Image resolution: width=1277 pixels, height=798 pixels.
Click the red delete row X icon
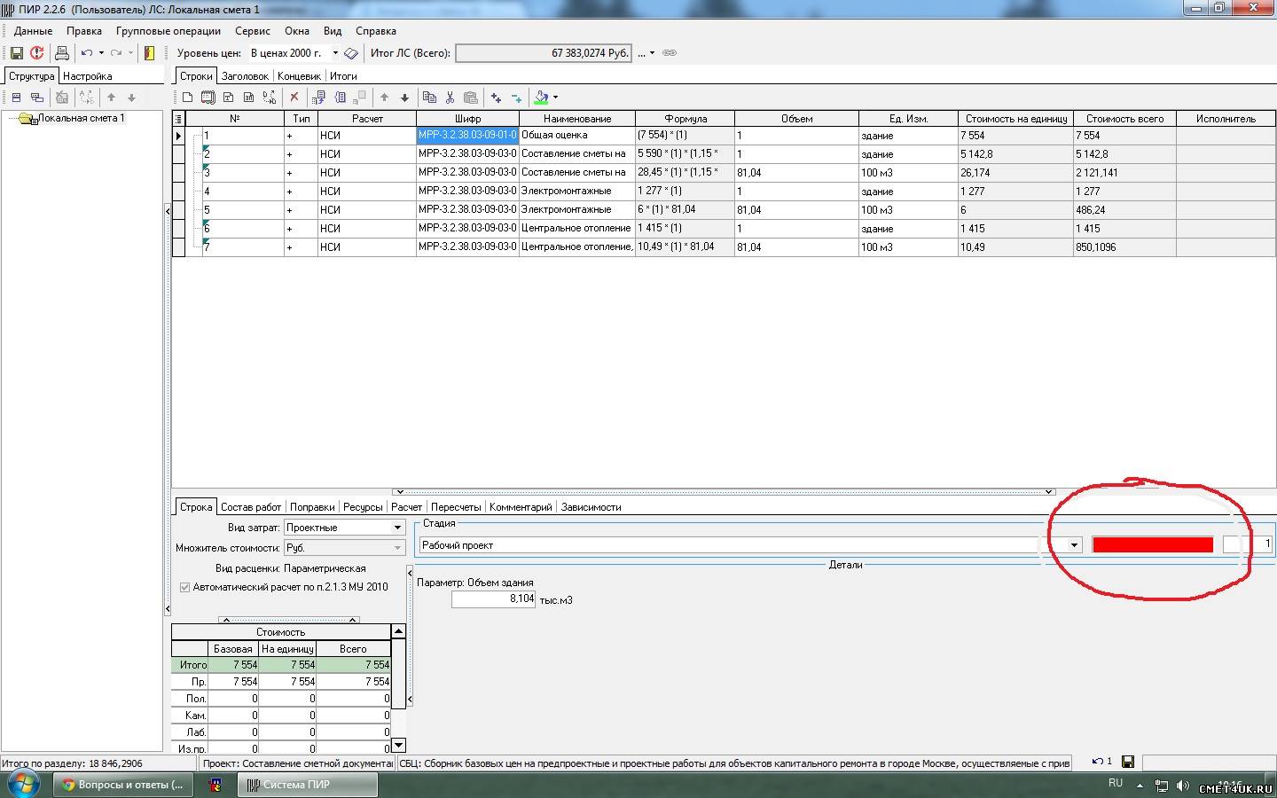pos(294,98)
